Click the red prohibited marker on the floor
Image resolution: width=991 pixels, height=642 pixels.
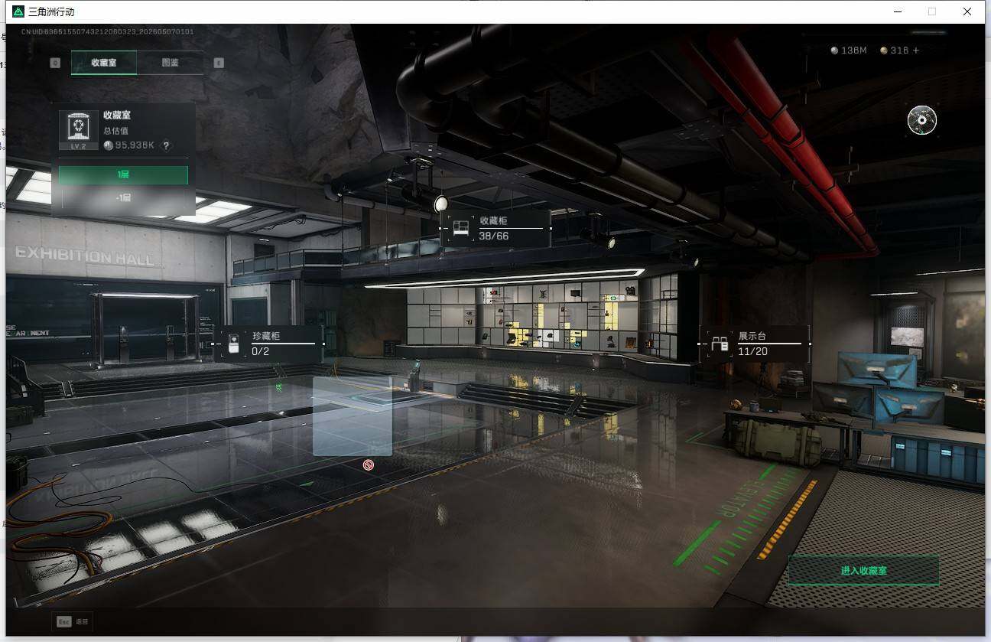tap(369, 464)
